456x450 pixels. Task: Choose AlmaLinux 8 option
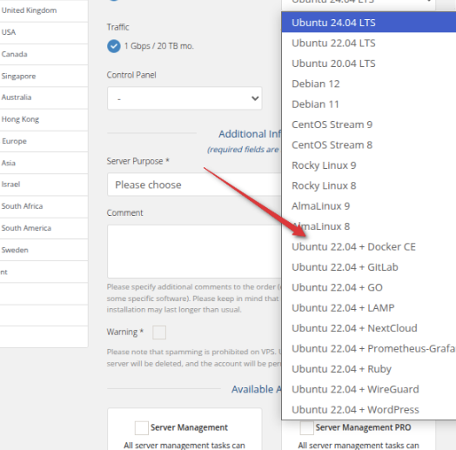click(x=369, y=226)
